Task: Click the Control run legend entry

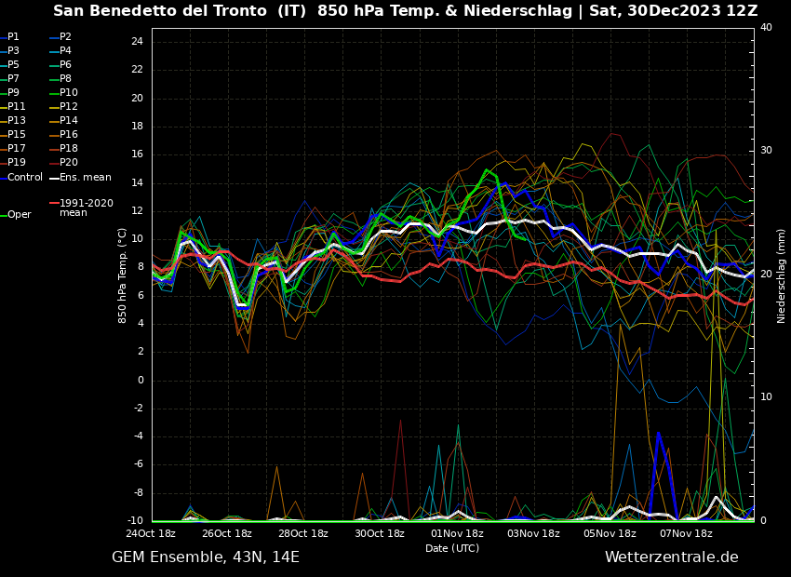Action: pyautogui.click(x=24, y=178)
